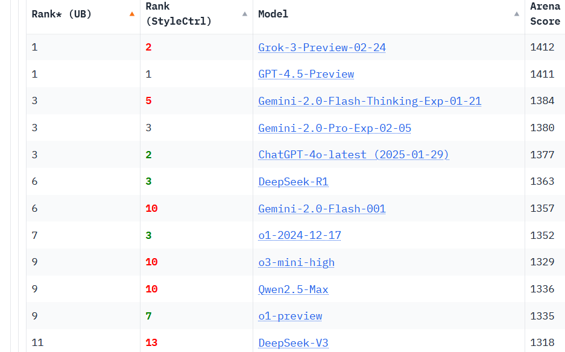Open the o1-2024-12-17 model link
The height and width of the screenshot is (352, 565).
(300, 235)
